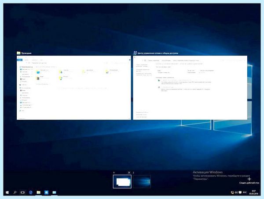This screenshot has height=199, width=264.
Task: Click the network tray icon
Action: coord(232,192)
